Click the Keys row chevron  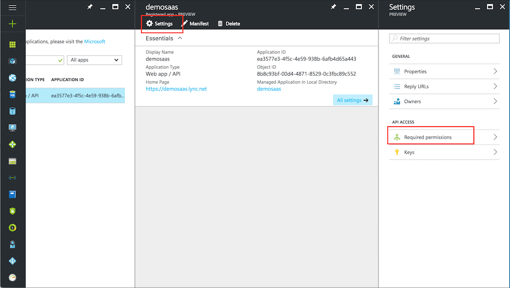pos(495,152)
